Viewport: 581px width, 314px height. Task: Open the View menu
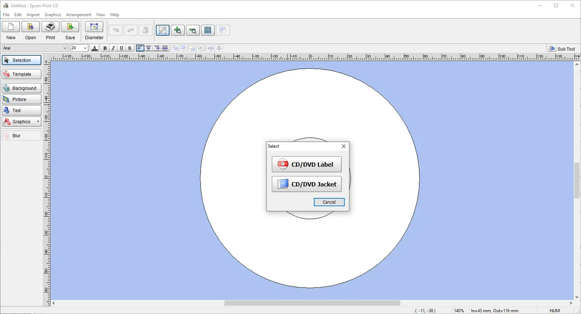[x=100, y=15]
